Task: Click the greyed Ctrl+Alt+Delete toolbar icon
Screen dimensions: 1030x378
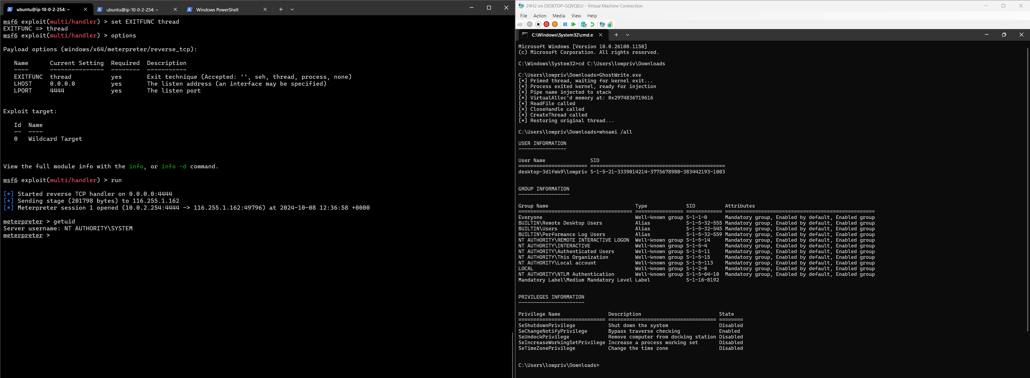Action: pyautogui.click(x=520, y=24)
